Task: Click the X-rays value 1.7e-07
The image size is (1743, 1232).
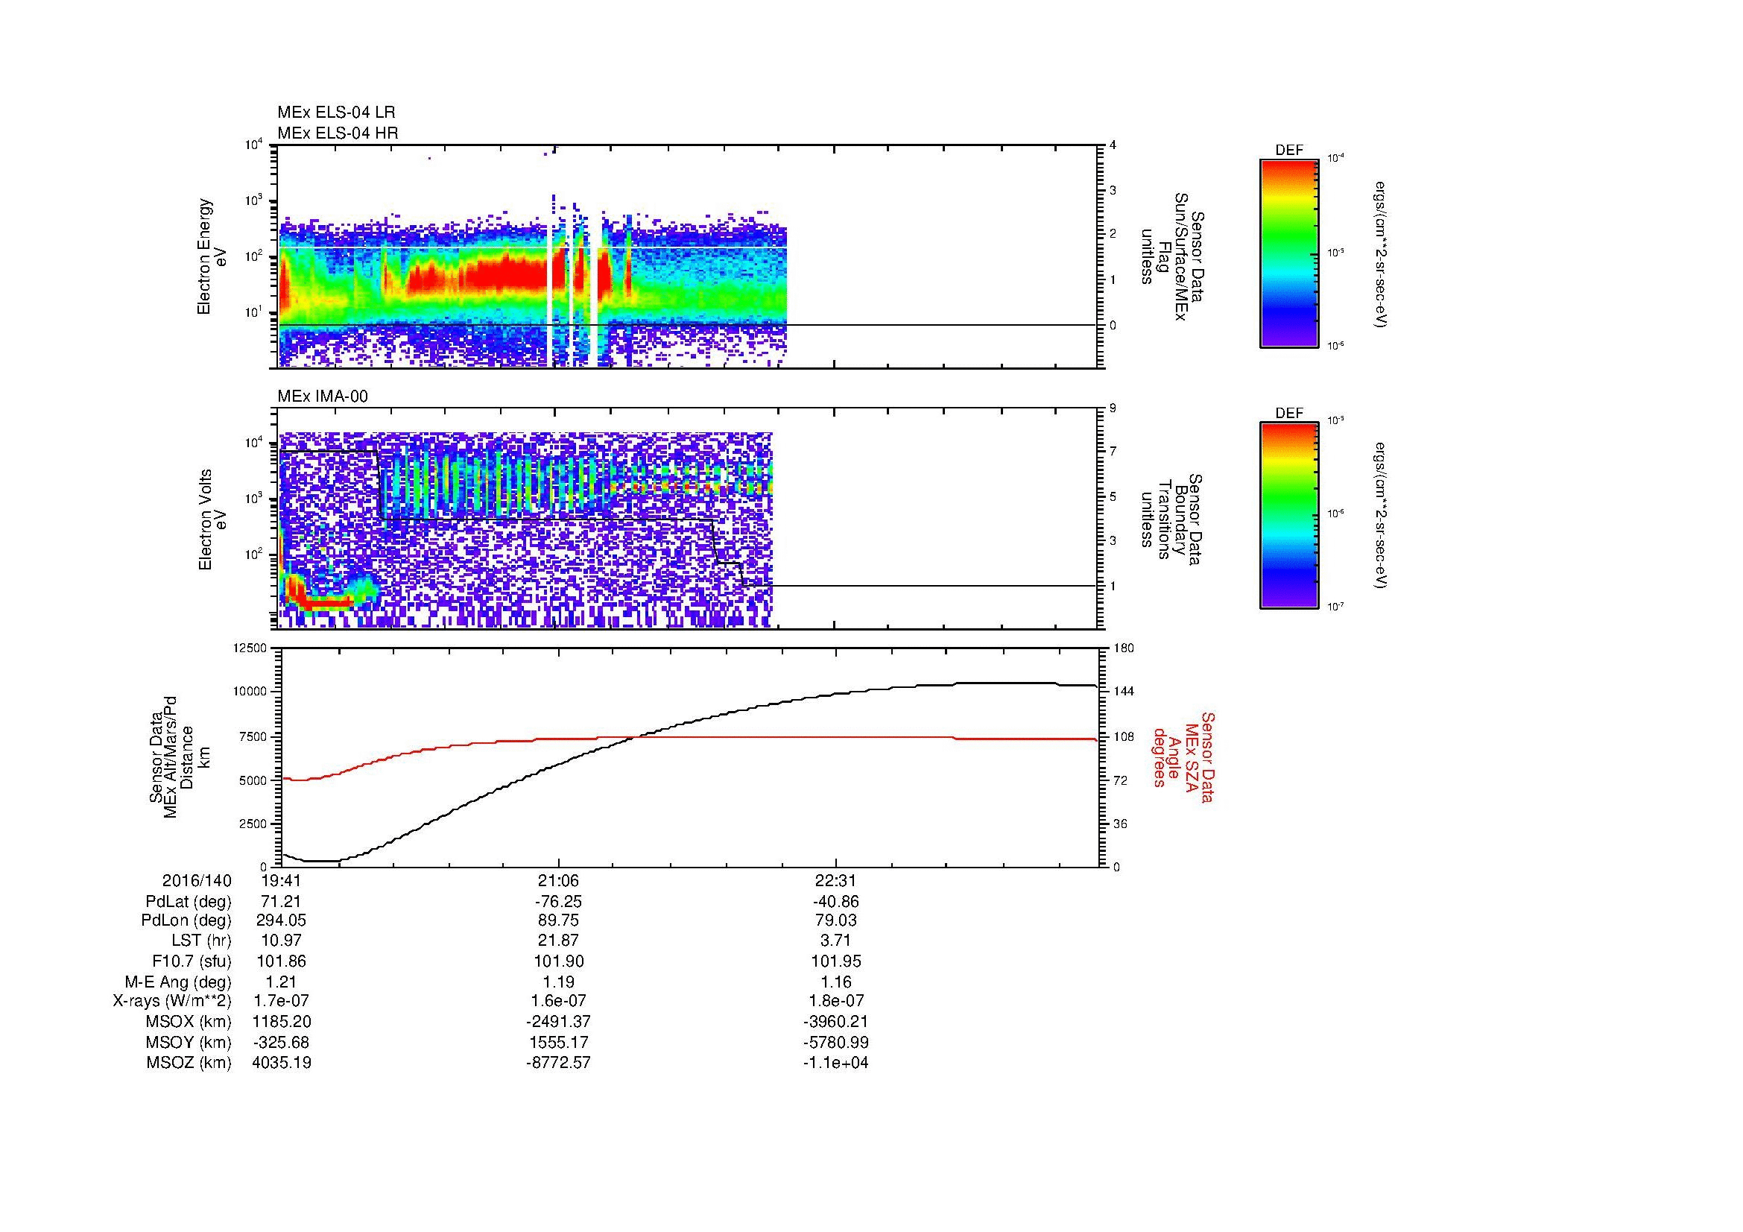Action: [x=282, y=1001]
